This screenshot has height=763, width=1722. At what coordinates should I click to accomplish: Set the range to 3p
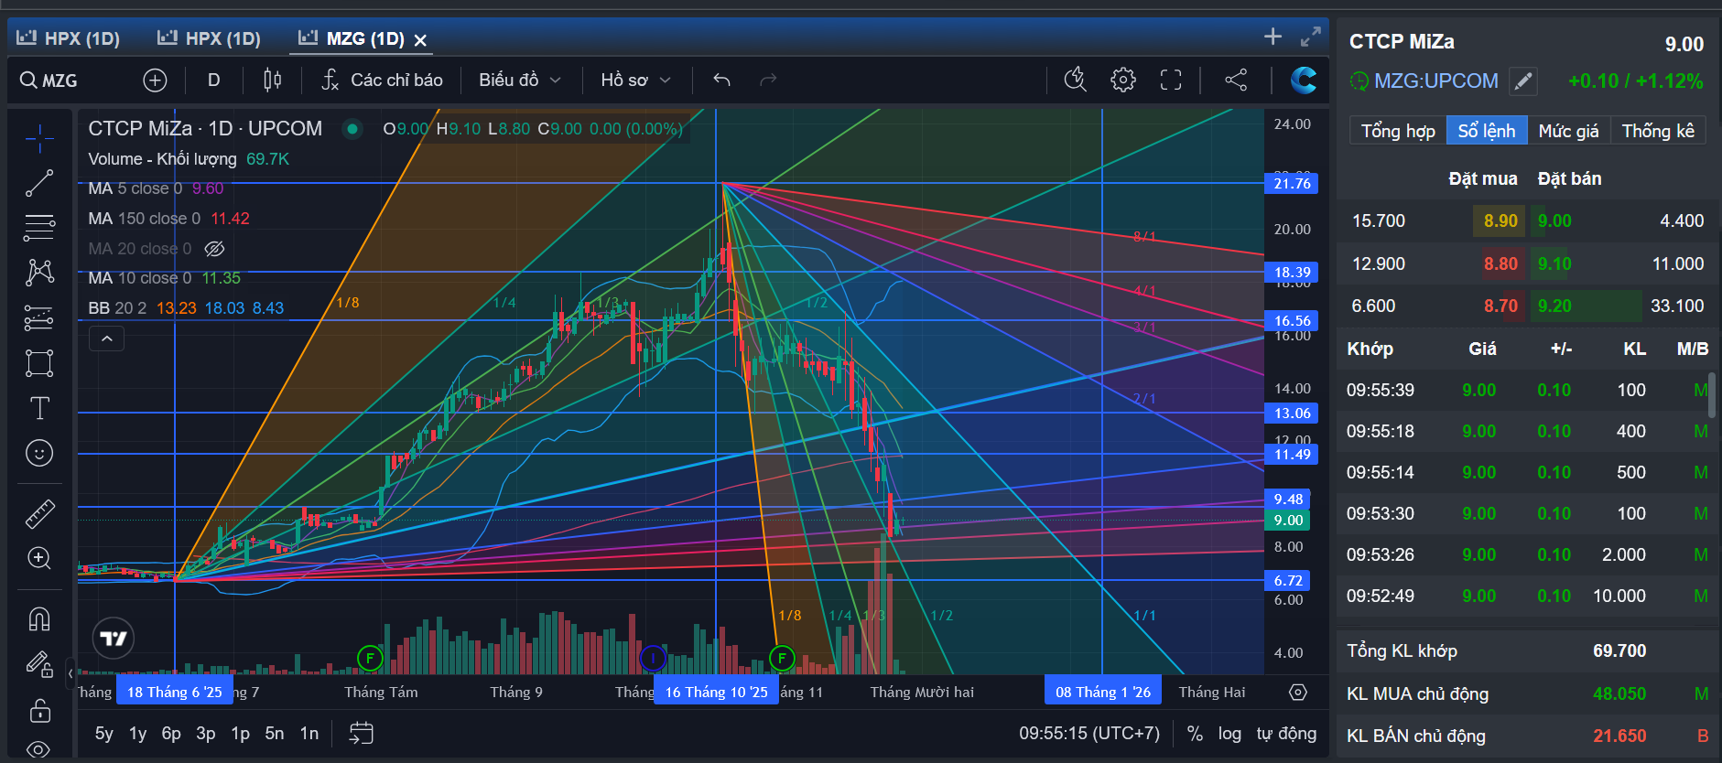pos(206,734)
